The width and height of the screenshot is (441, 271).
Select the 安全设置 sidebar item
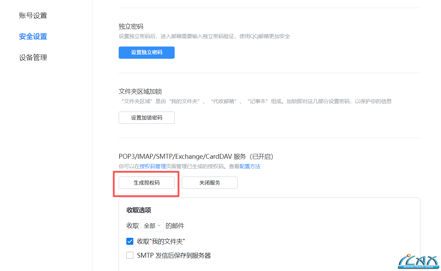click(33, 36)
